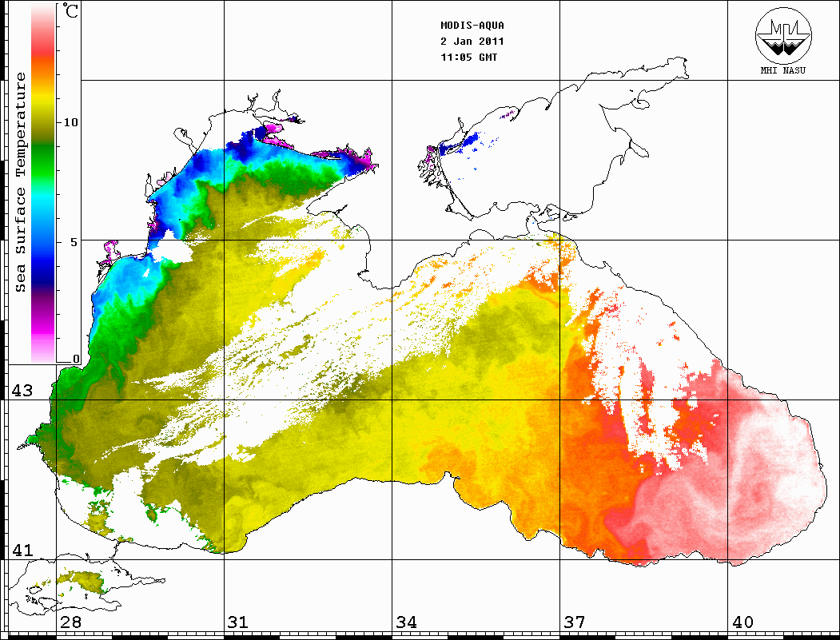Click the time text 11:05 GMT
This screenshot has height=640, width=840.
click(x=468, y=58)
